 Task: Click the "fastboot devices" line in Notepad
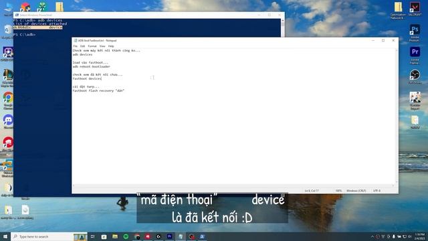(x=87, y=79)
